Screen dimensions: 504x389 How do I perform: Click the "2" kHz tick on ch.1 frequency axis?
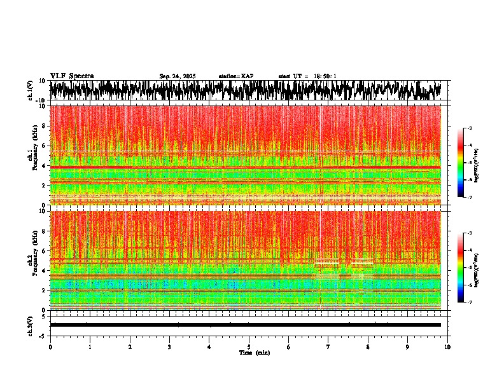tap(45, 185)
